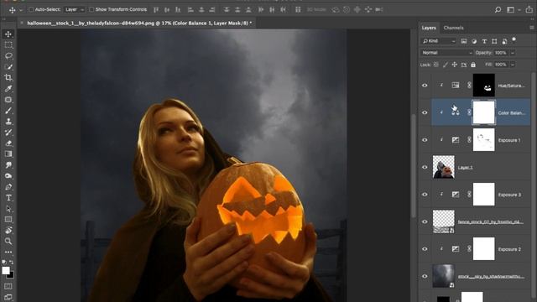This screenshot has width=537, height=302.
Task: Hide Layer 1 visibility eye
Action: pos(425,167)
